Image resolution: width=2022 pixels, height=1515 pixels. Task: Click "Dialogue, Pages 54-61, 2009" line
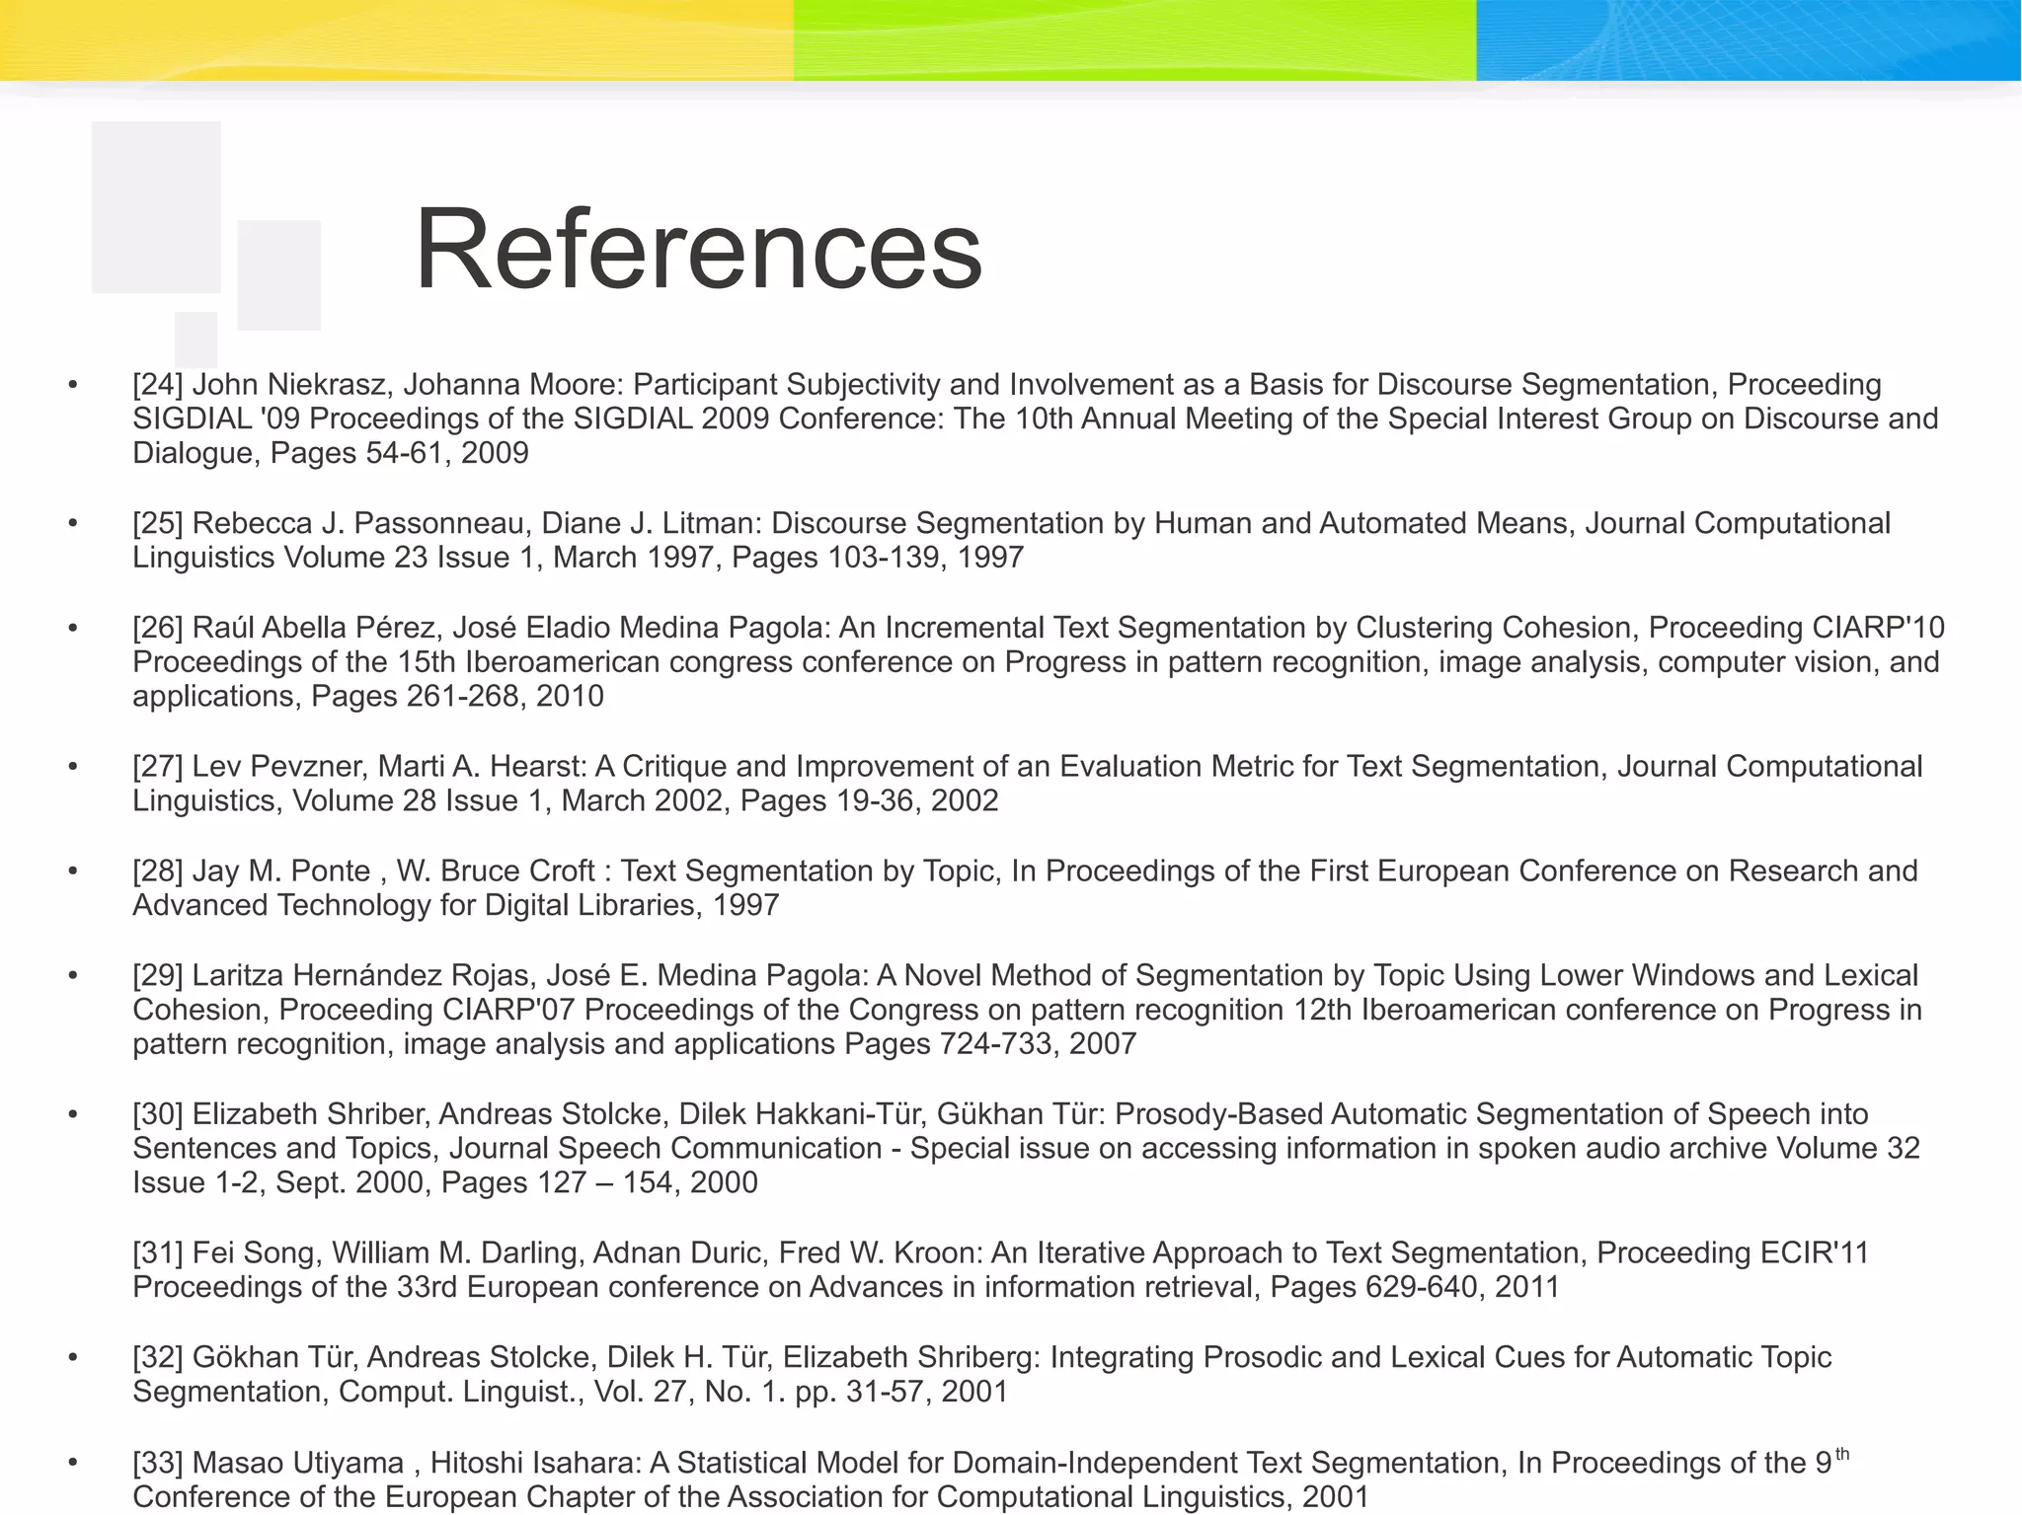pyautogui.click(x=331, y=453)
